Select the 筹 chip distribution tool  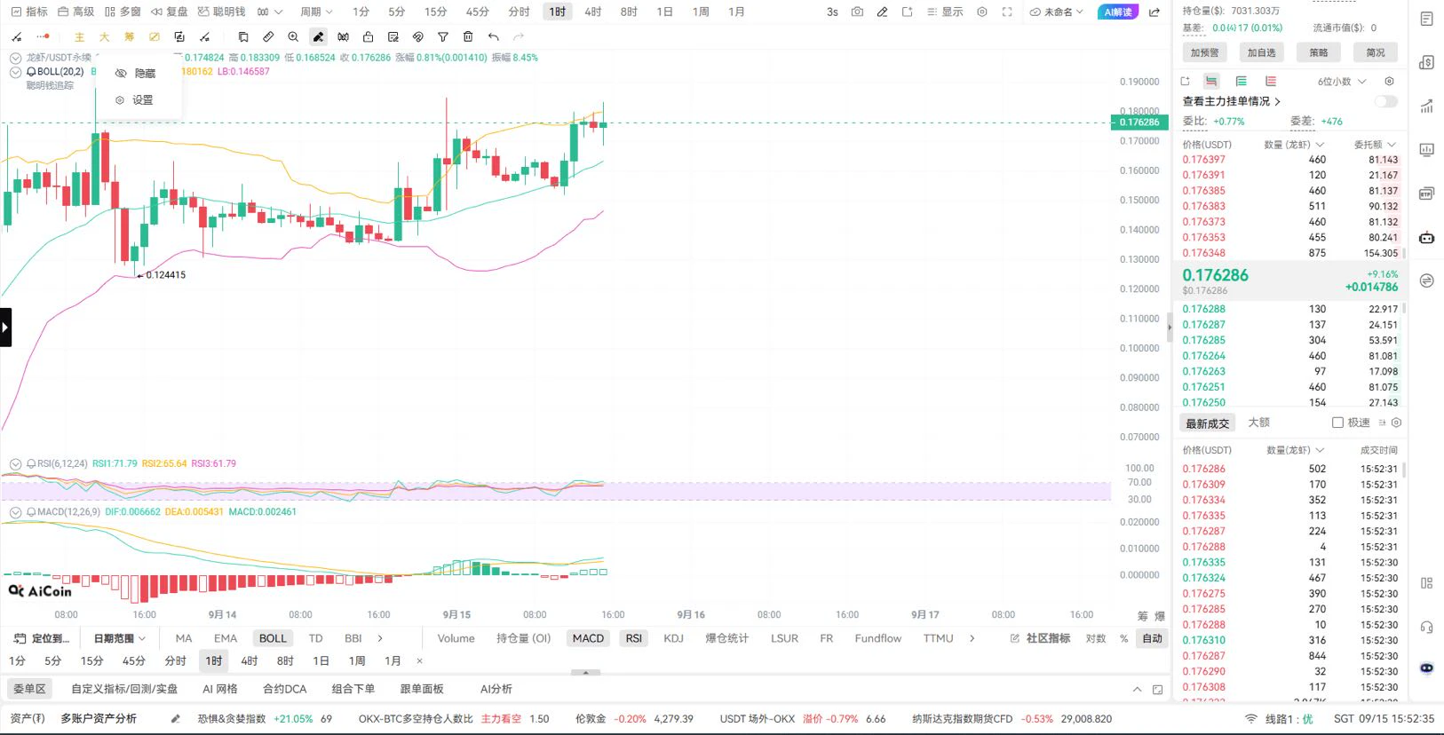point(130,37)
